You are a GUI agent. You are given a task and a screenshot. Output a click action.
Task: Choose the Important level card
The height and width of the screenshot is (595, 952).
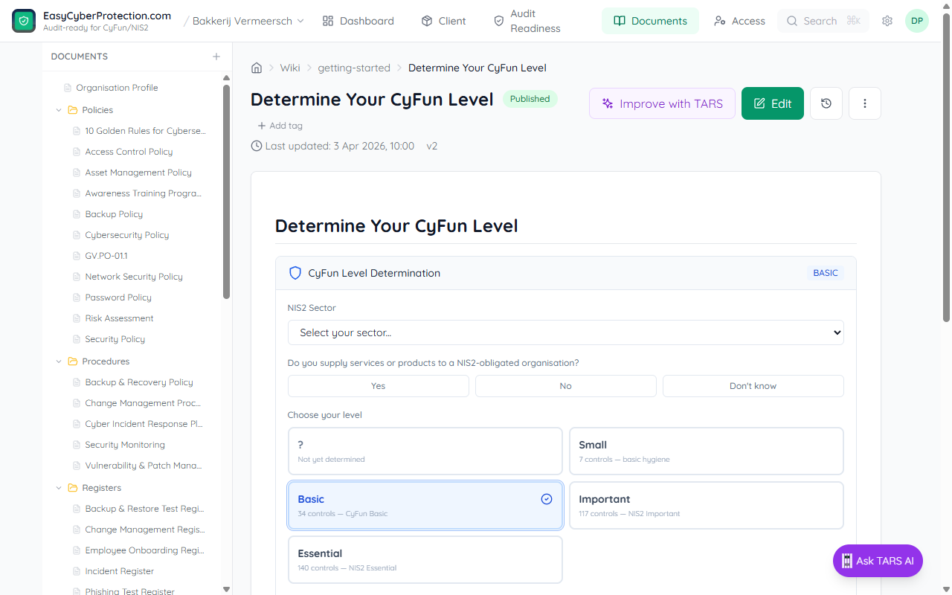point(707,506)
